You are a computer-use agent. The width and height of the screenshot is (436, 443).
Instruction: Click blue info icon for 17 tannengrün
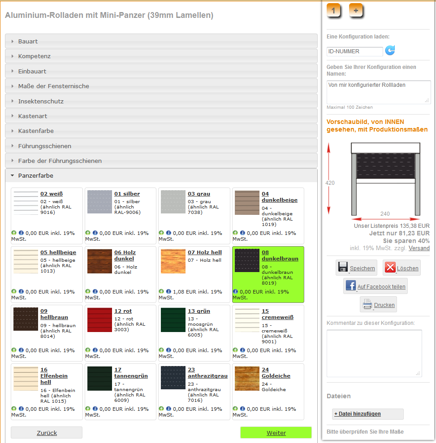tap(95, 409)
